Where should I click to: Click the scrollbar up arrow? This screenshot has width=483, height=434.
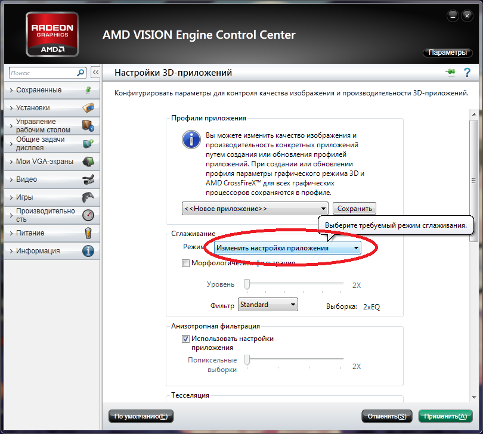click(x=474, y=114)
